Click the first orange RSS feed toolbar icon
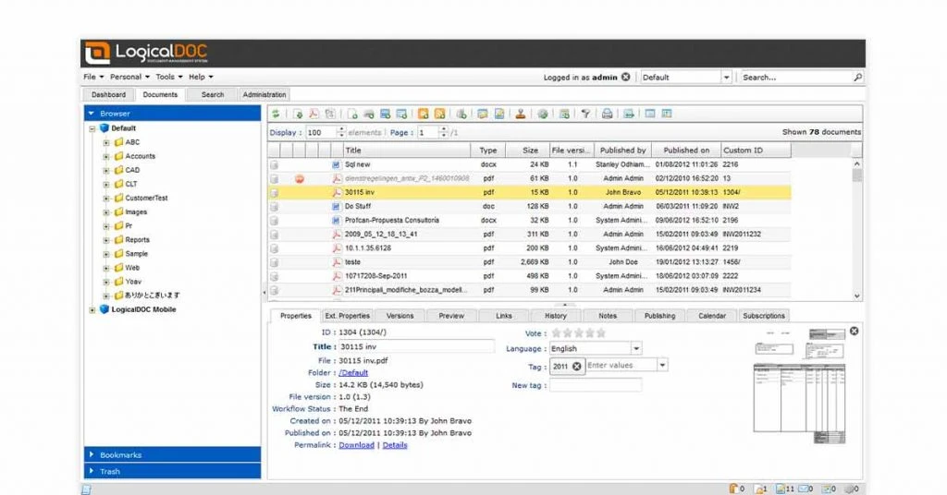The width and height of the screenshot is (947, 495). (424, 114)
